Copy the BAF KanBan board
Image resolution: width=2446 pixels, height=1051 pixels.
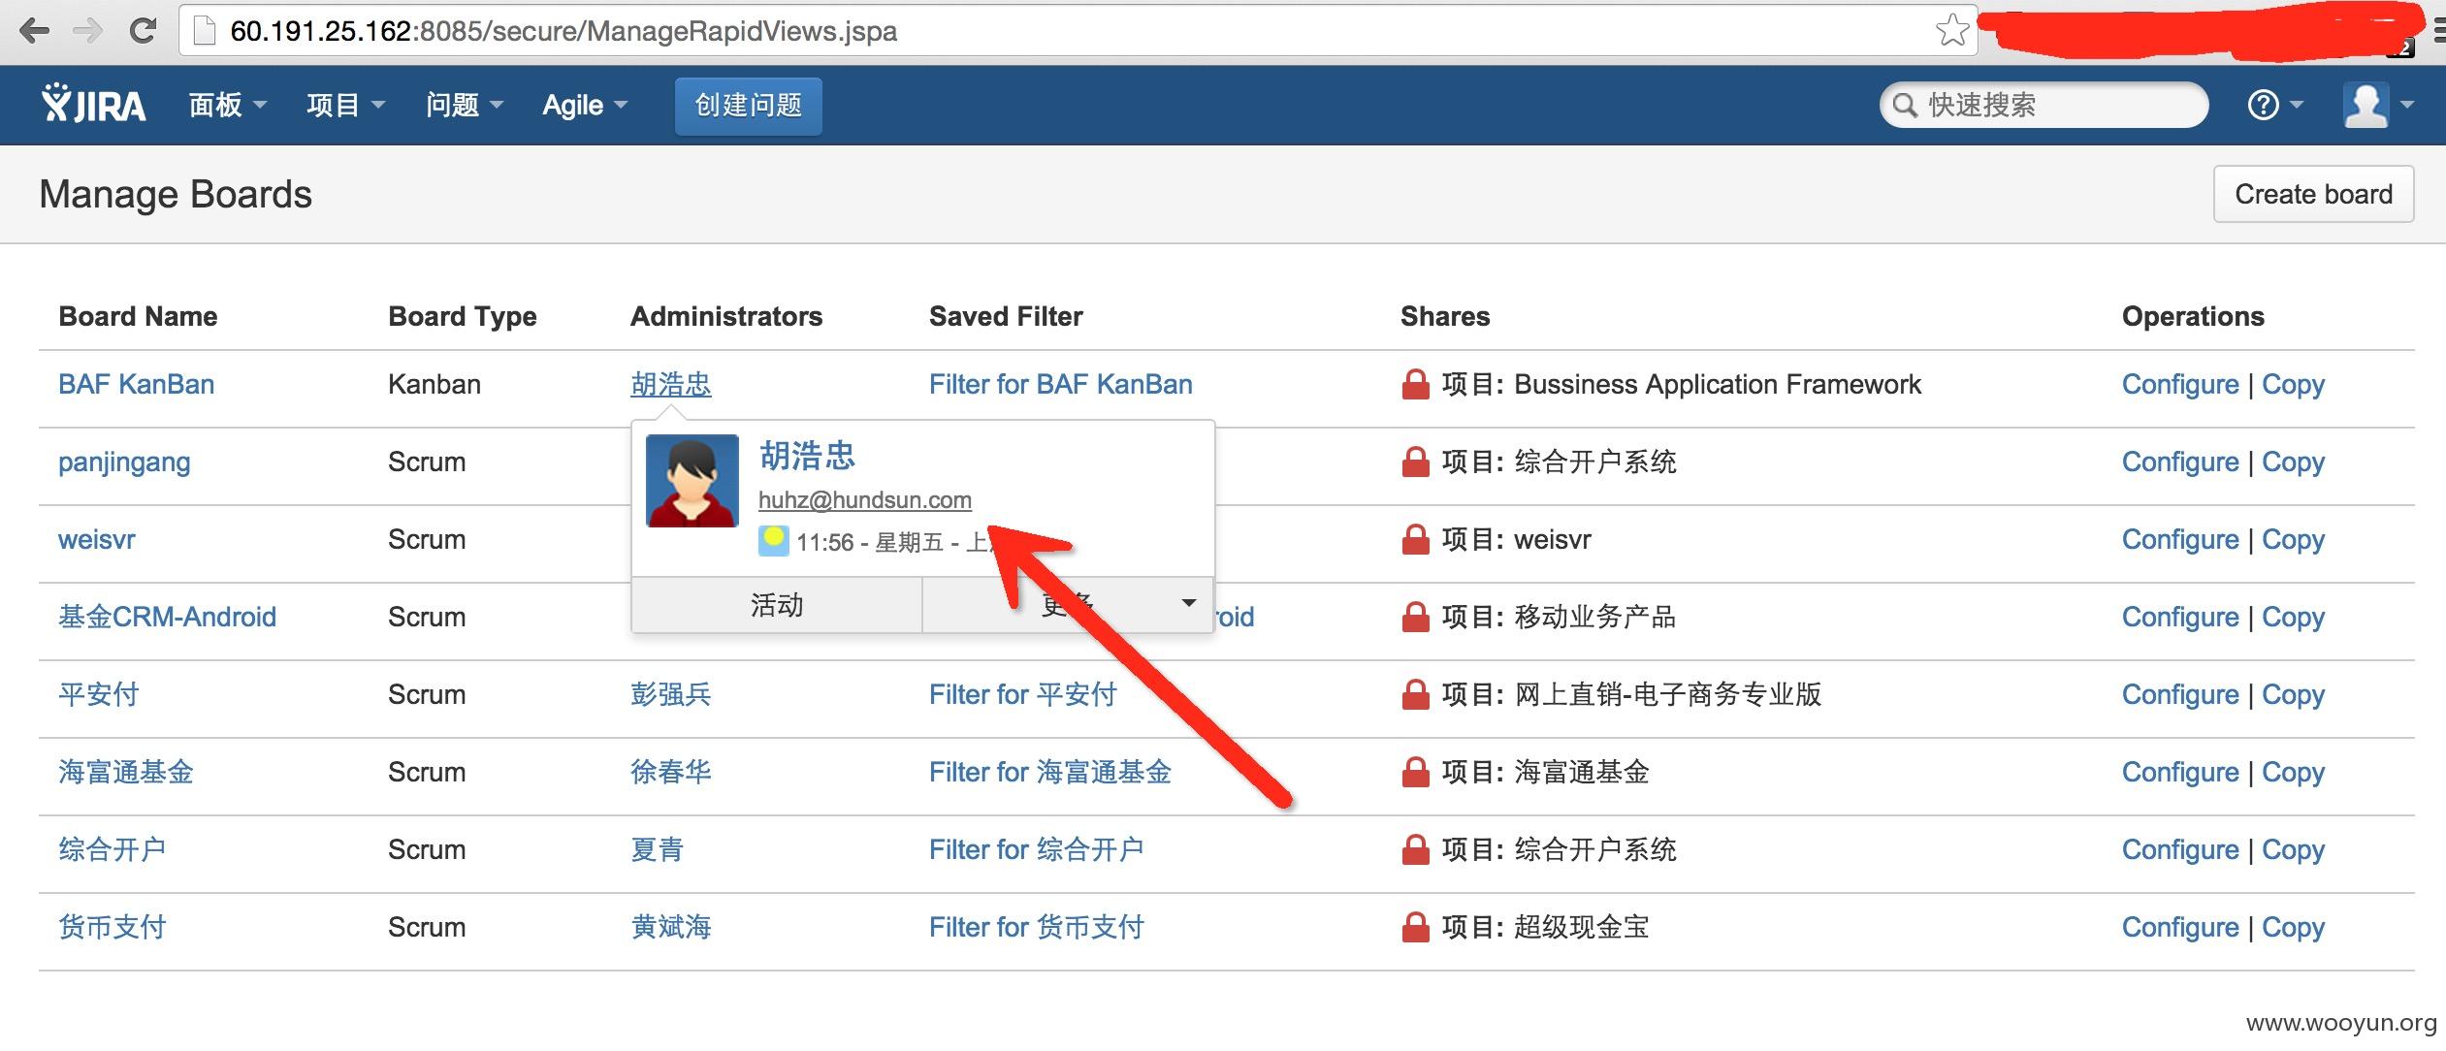[x=2294, y=385]
